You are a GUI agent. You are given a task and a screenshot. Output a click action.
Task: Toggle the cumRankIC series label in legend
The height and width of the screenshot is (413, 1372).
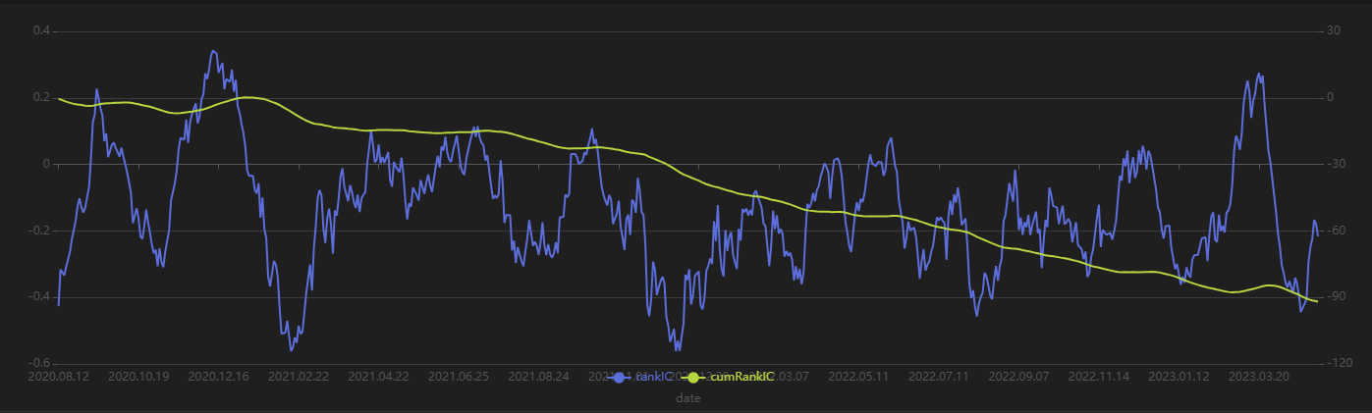coord(742,377)
